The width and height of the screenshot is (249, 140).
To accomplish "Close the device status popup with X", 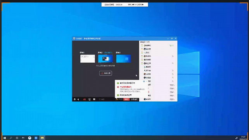I will tap(146, 81).
